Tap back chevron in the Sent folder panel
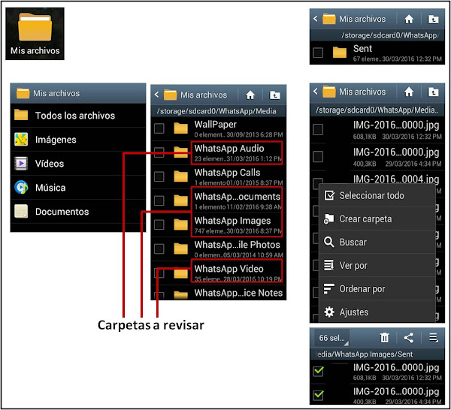451x410 pixels. 316,19
